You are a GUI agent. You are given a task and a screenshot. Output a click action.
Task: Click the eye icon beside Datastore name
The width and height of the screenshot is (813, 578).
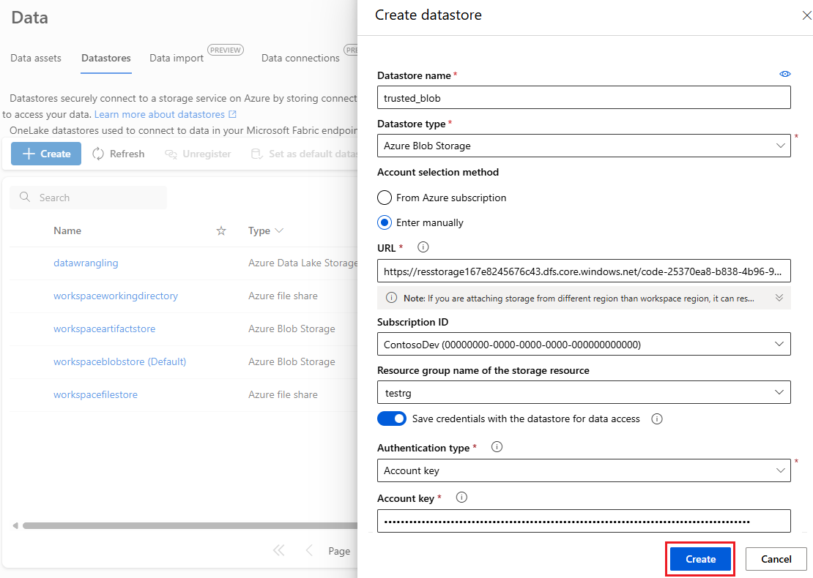[x=785, y=74]
